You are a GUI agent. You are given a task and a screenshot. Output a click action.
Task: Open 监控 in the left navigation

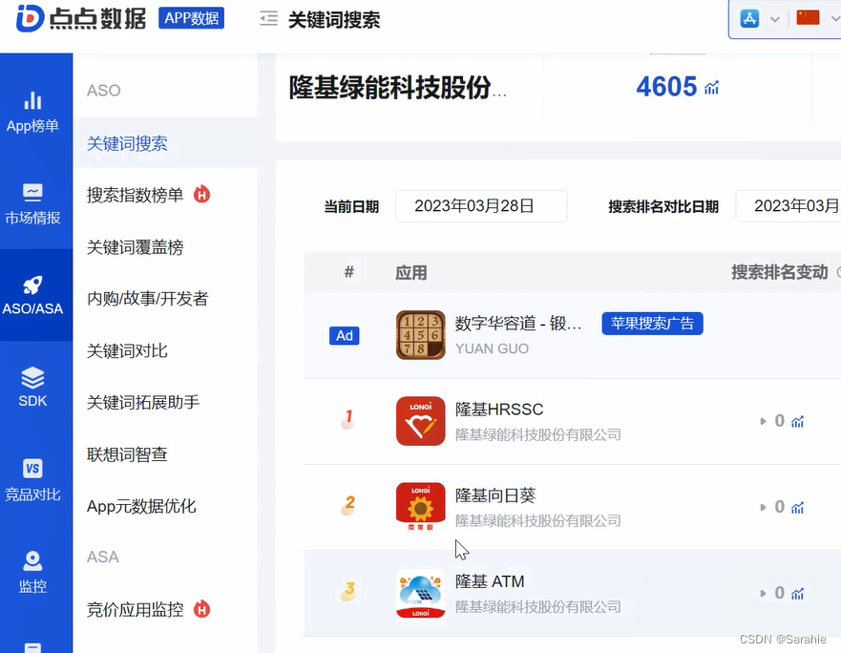click(32, 572)
